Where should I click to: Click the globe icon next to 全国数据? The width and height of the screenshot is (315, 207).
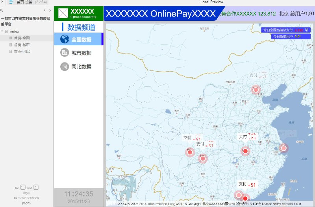65,39
